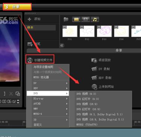Expand the MPEG-4 submenu
Screen dimensions: 141x137
click(x=48, y=114)
